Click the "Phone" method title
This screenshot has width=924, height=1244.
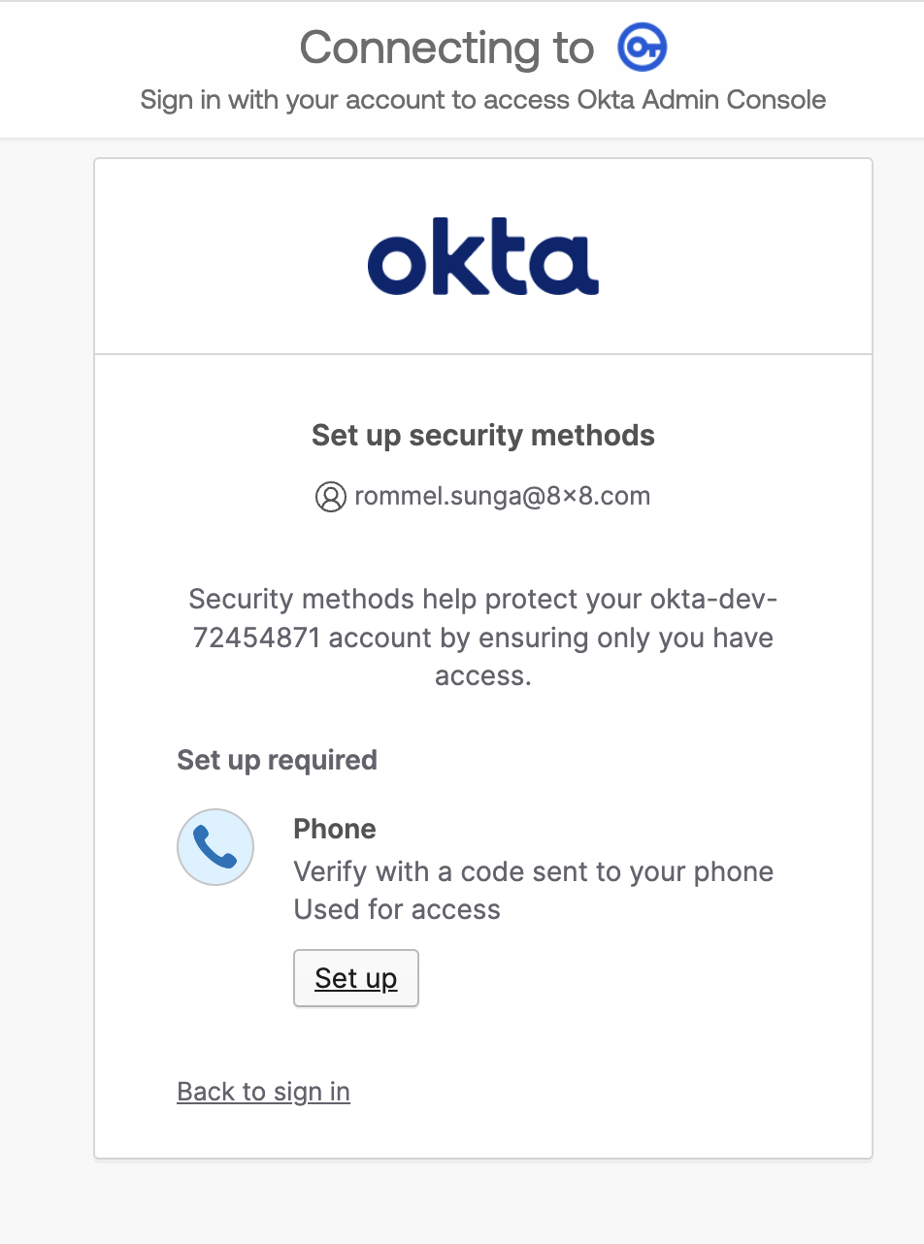(335, 829)
